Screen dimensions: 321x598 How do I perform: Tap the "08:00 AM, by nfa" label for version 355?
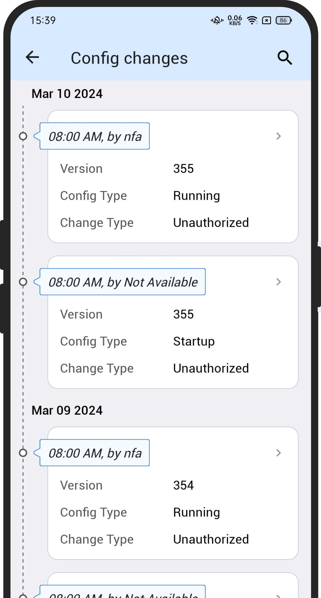95,136
